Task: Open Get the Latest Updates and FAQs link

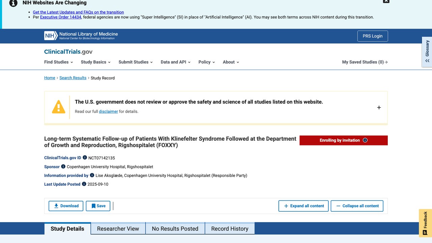Action: (x=78, y=12)
